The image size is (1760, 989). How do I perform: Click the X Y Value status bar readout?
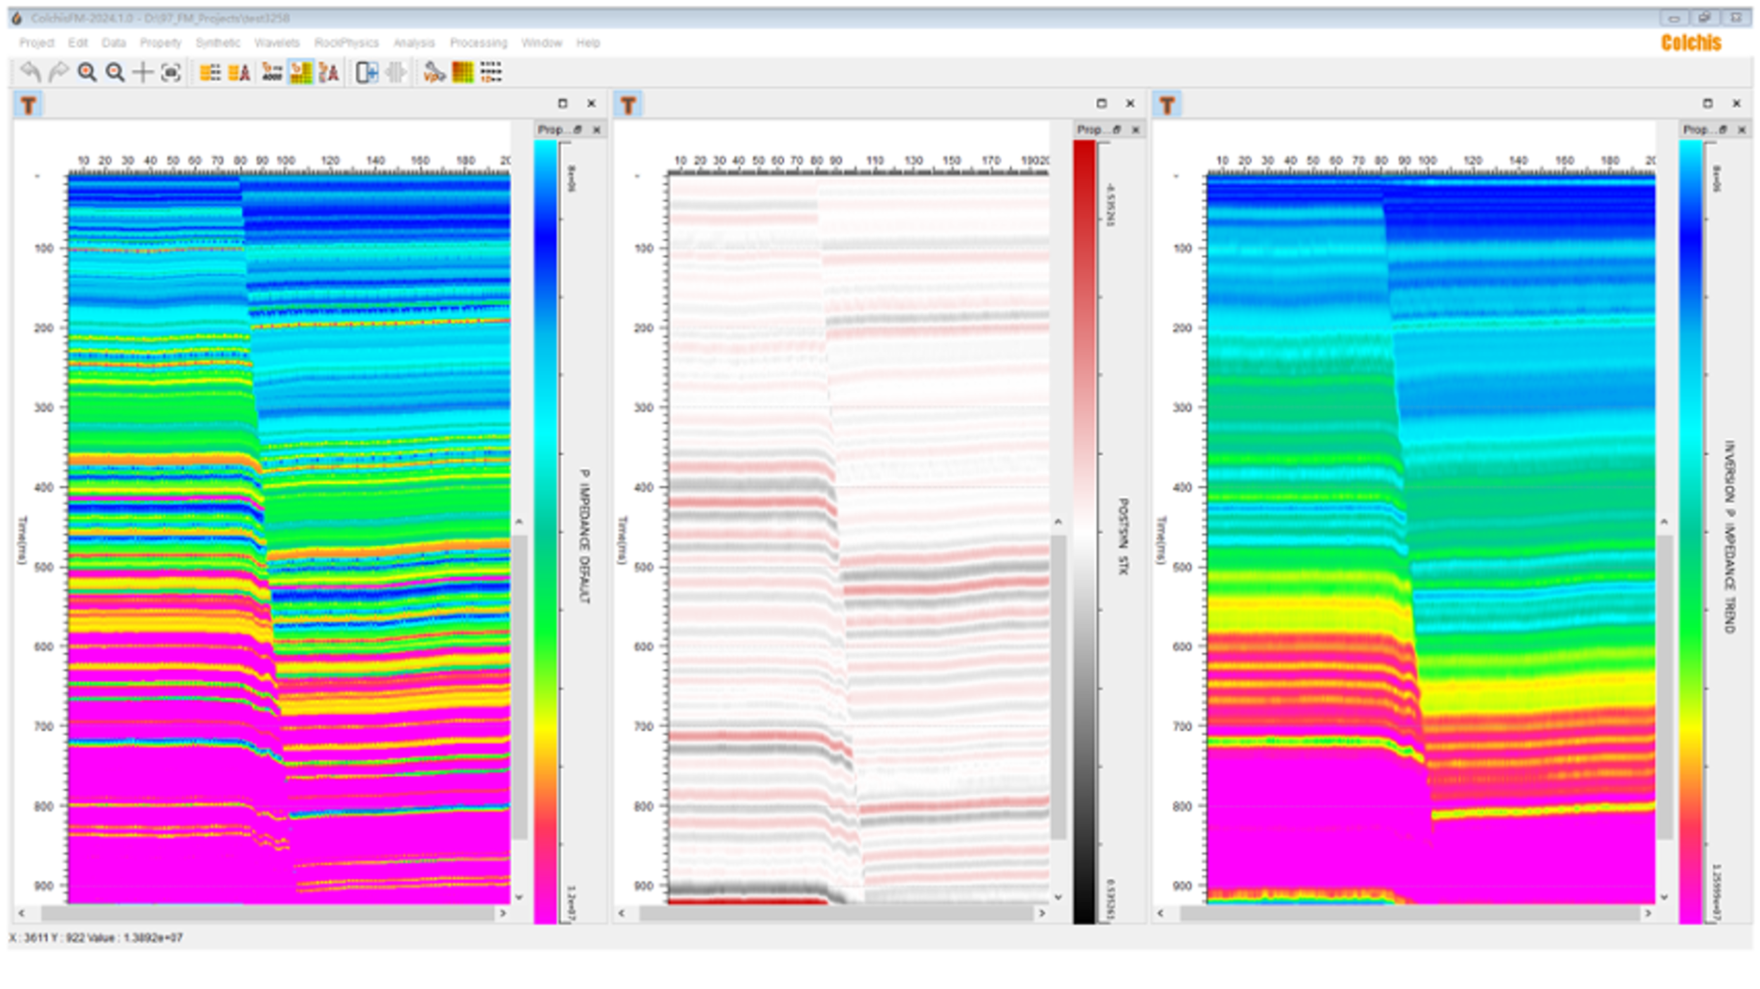(96, 938)
